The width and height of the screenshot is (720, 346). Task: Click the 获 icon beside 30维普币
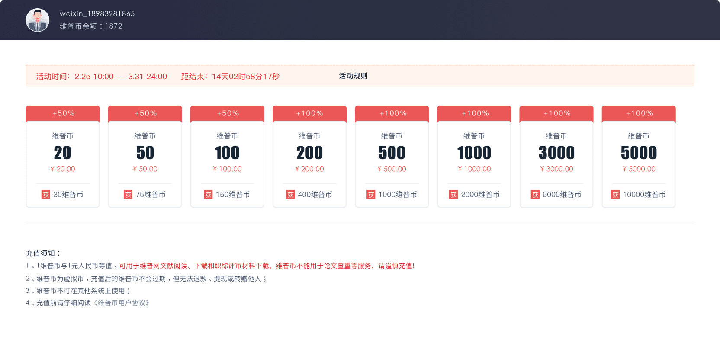click(x=46, y=195)
